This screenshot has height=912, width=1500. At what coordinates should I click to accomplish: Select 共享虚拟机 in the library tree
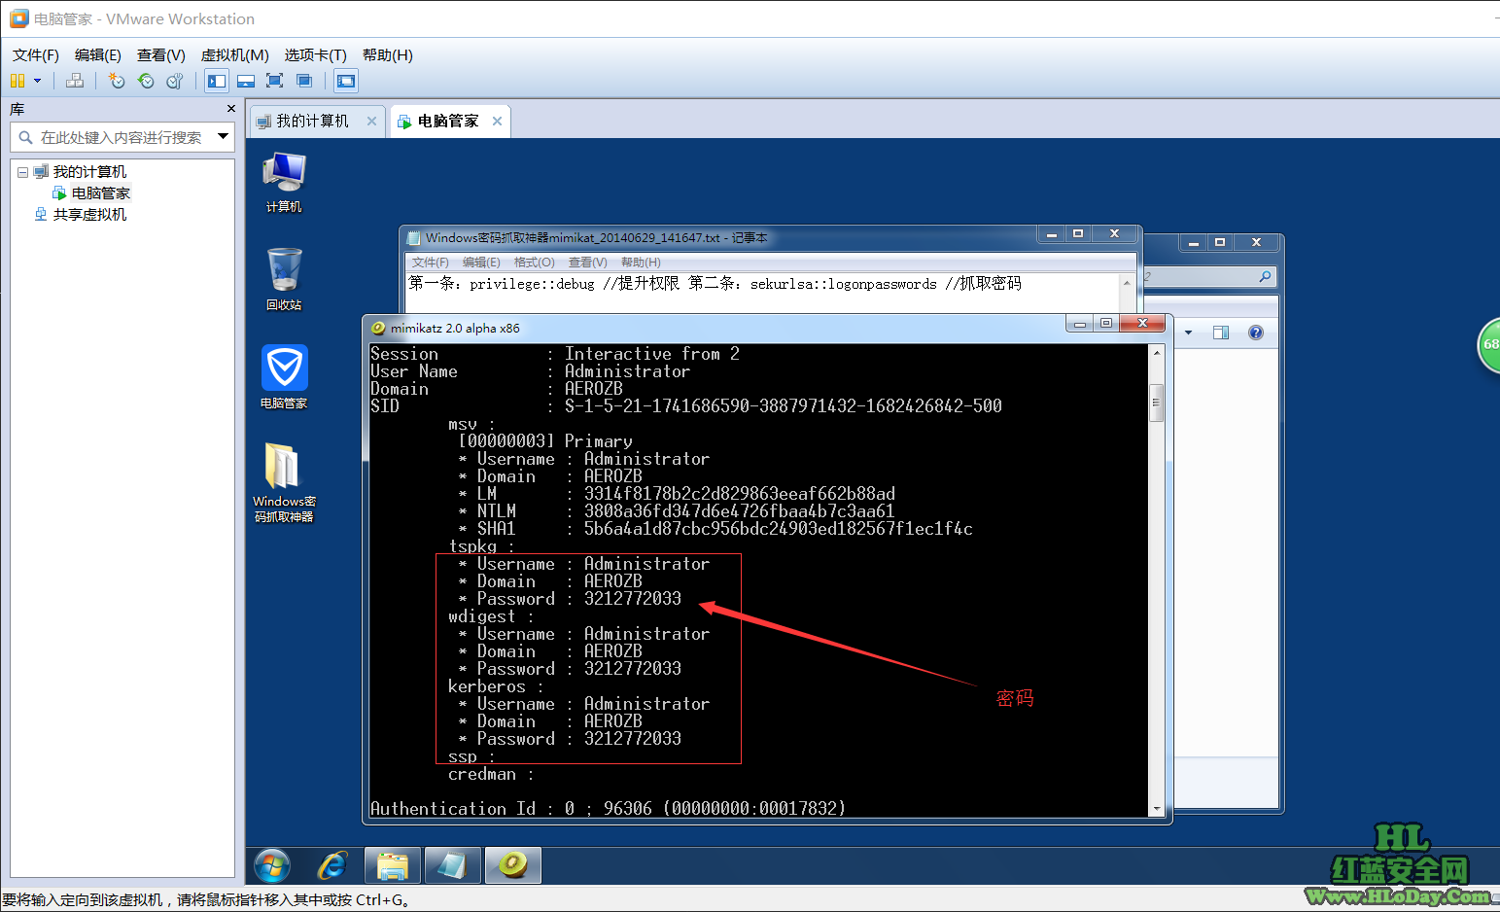[x=89, y=215]
